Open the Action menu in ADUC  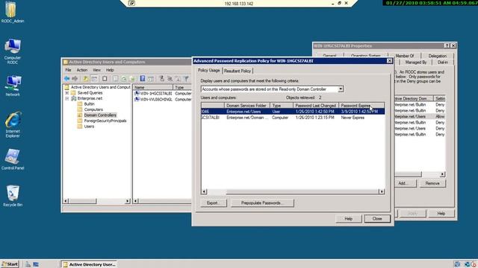81,70
